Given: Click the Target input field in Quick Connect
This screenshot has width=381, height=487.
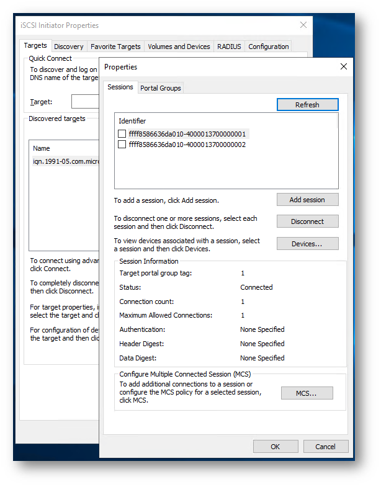Looking at the screenshot, I should pyautogui.click(x=85, y=102).
